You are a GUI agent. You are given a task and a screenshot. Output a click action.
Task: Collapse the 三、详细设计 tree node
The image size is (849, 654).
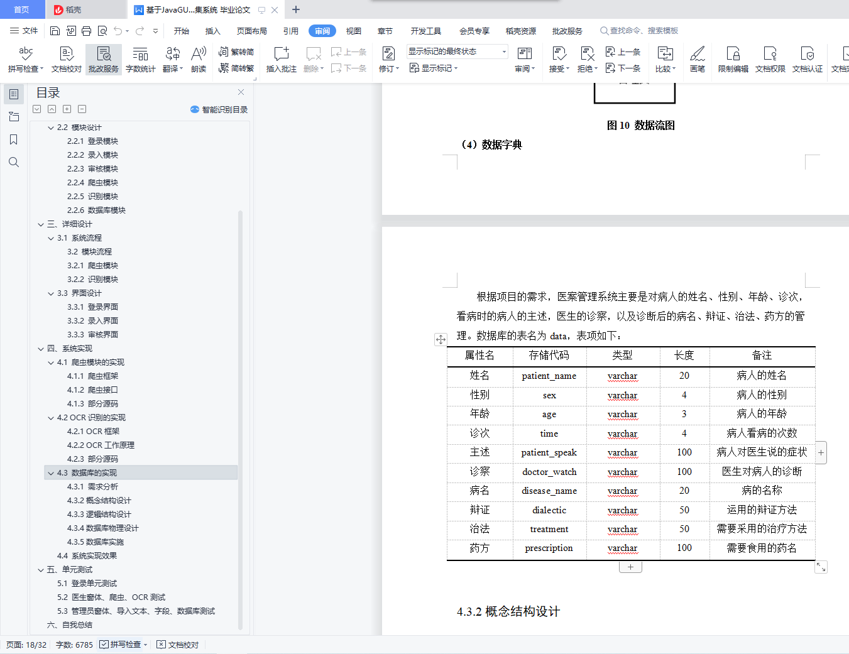pos(41,224)
